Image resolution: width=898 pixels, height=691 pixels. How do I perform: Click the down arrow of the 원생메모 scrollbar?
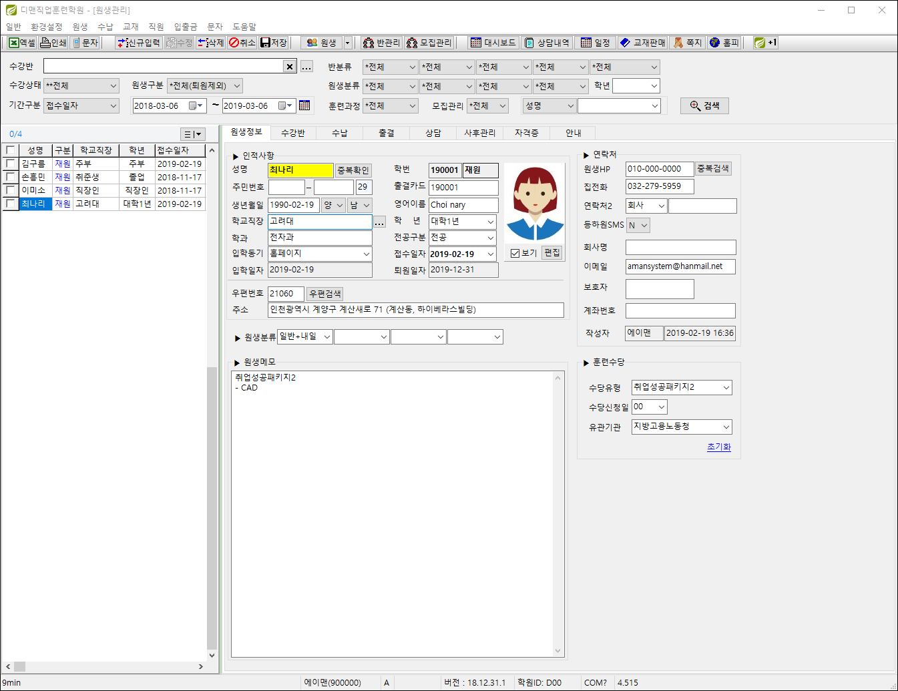[558, 651]
